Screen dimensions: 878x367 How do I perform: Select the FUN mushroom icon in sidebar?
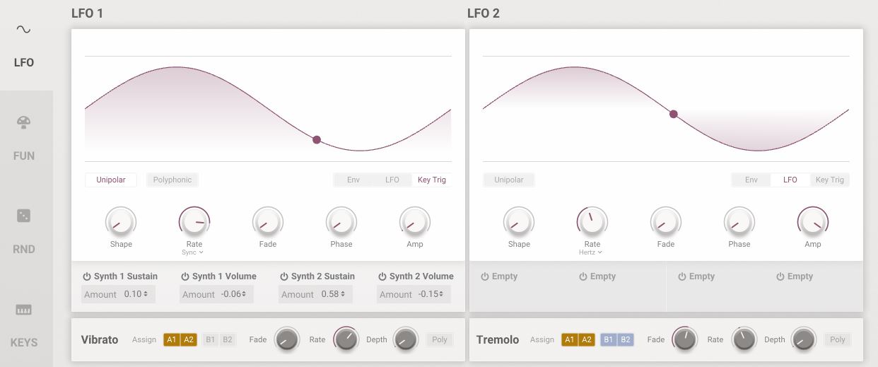coord(23,123)
